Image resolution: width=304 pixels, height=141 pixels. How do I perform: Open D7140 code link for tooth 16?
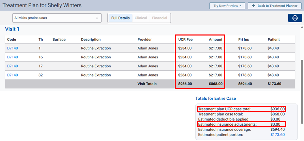12,57
